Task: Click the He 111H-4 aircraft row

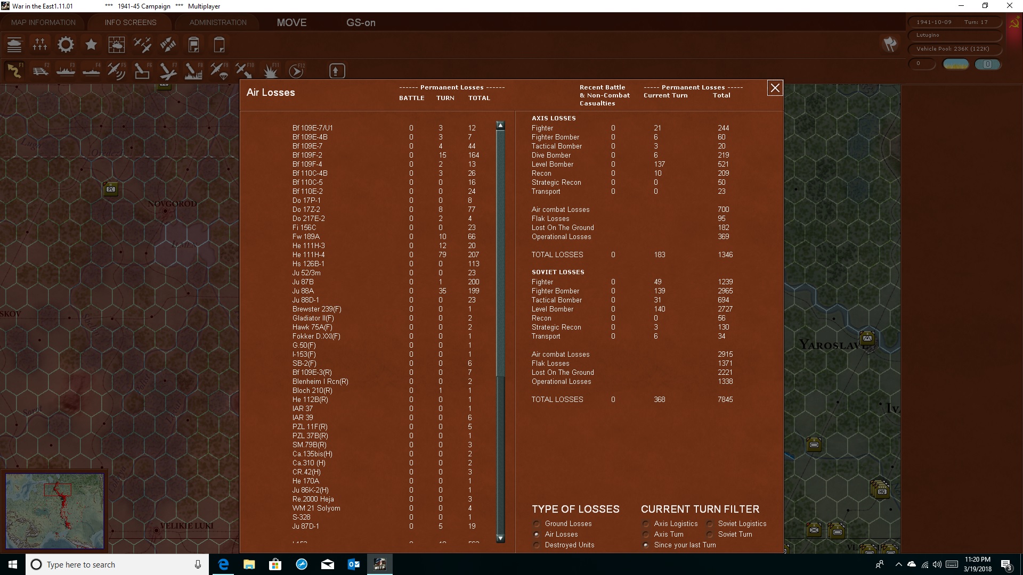Action: pos(386,255)
